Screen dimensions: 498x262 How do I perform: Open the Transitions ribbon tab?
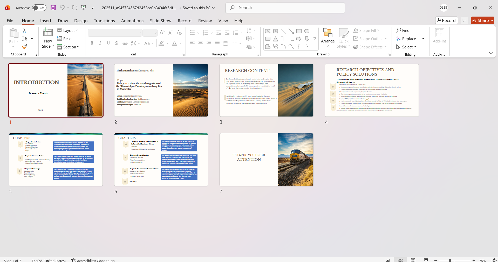pos(104,21)
